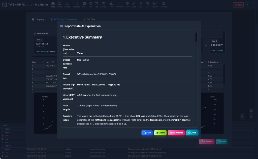
Task: Open the NetFlow toolbar icon
Action: click(119, 5)
